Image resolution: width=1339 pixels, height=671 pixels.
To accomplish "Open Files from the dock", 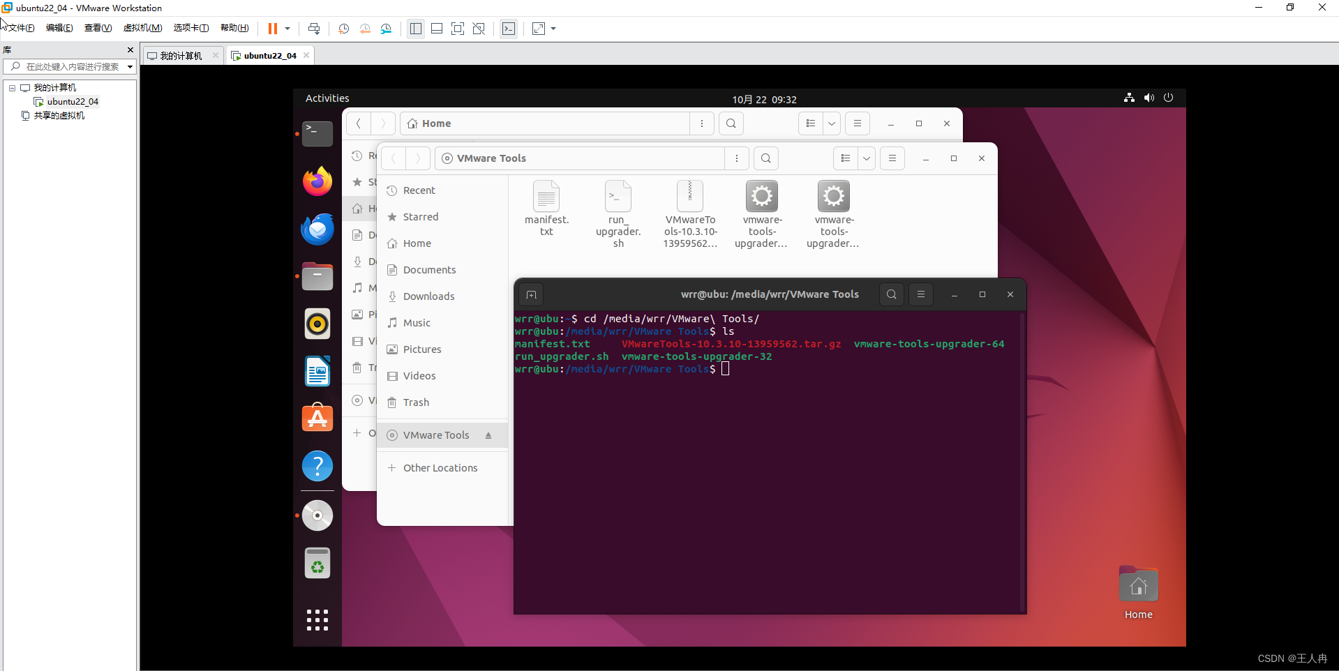I will pos(317,276).
